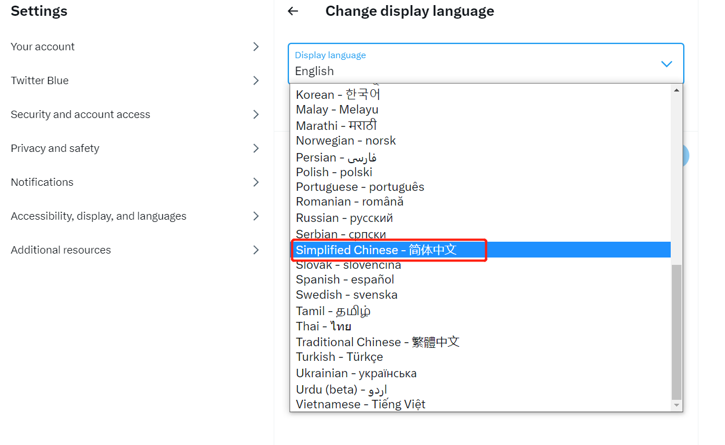Choose Traditional Chinese language option
This screenshot has width=725, height=445.
pos(377,342)
